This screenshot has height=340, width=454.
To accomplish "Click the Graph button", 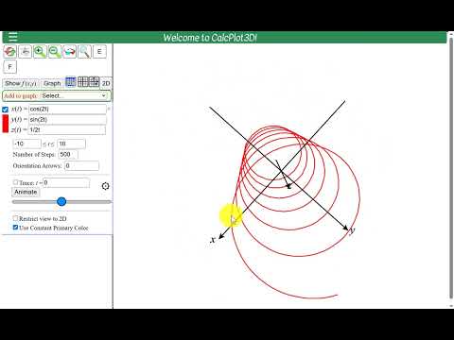I will [52, 83].
